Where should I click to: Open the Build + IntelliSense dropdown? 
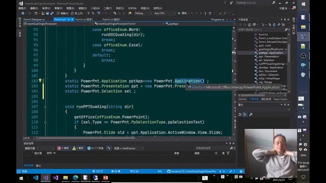coord(129,148)
